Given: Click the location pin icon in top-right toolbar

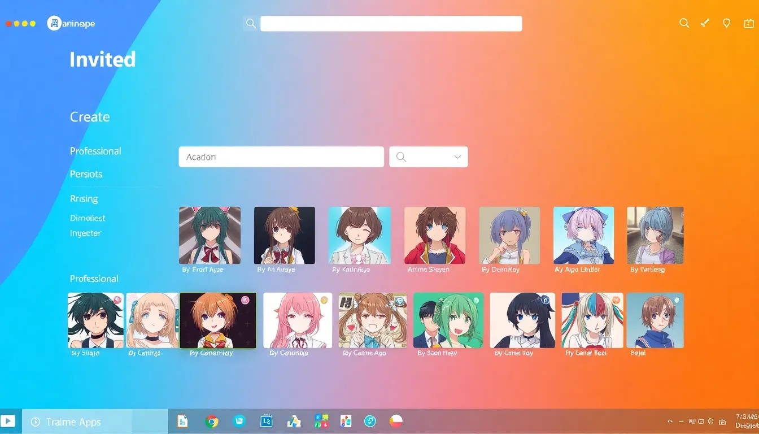Looking at the screenshot, I should click(x=727, y=23).
